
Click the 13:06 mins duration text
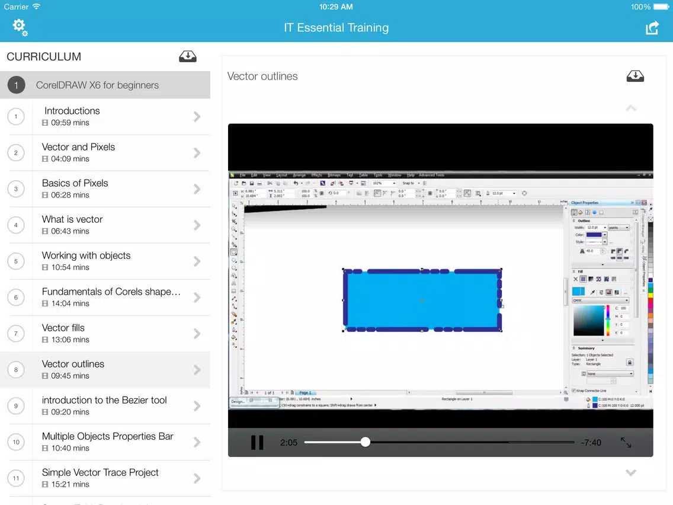[x=70, y=340]
